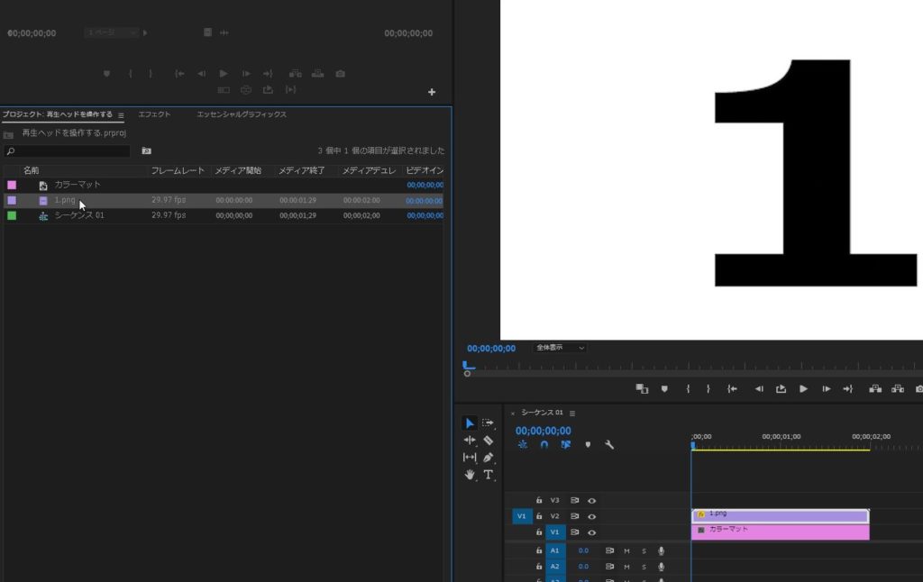
Task: Open the エッセンシャルグラフィックス tab
Action: click(x=242, y=114)
